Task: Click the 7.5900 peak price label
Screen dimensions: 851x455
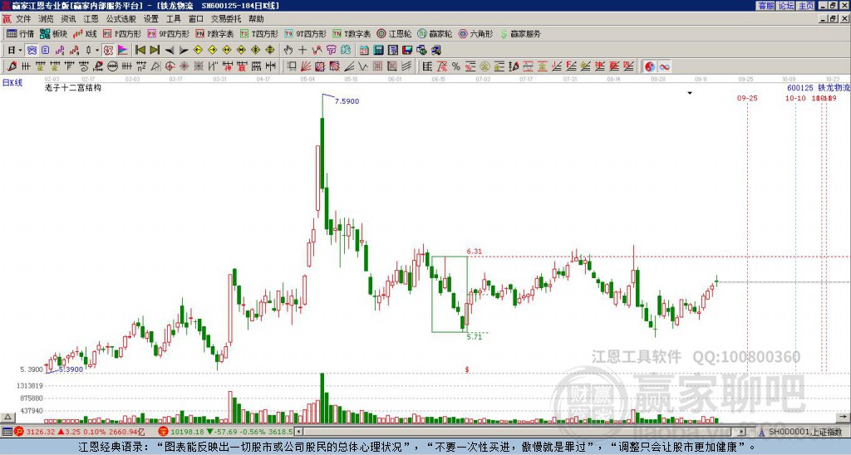Action: [347, 100]
